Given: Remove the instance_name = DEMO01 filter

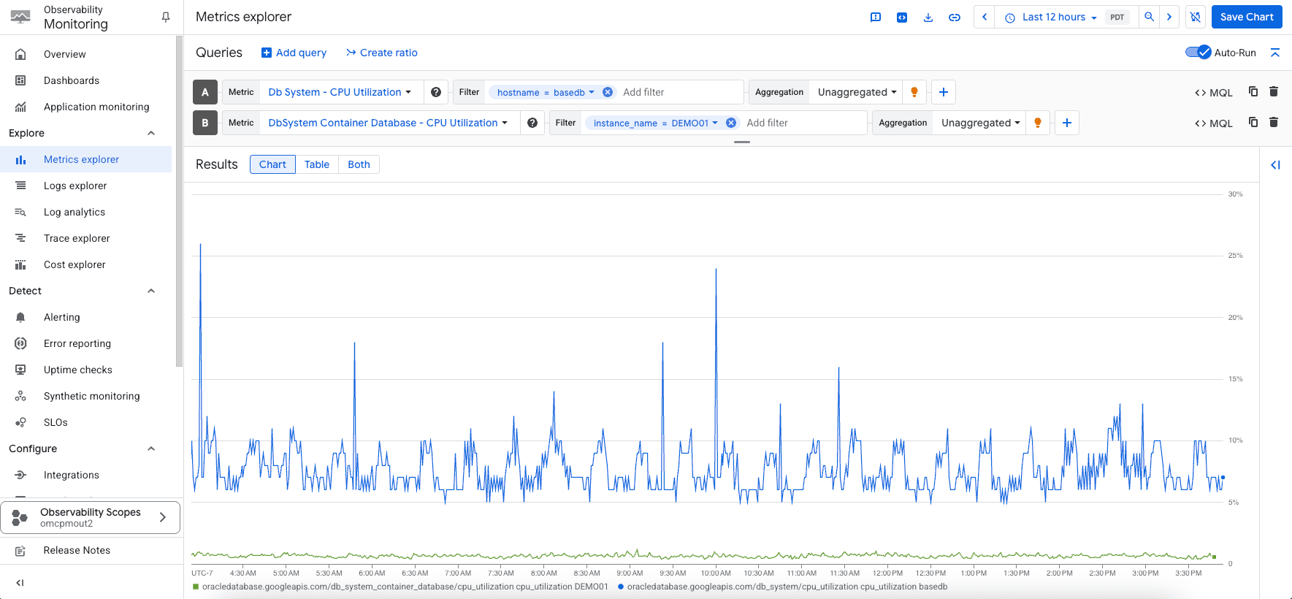Looking at the screenshot, I should (731, 123).
